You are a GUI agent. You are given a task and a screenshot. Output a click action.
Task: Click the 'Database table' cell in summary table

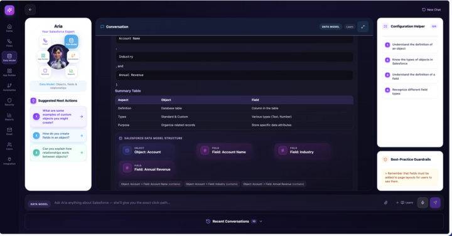click(171, 109)
